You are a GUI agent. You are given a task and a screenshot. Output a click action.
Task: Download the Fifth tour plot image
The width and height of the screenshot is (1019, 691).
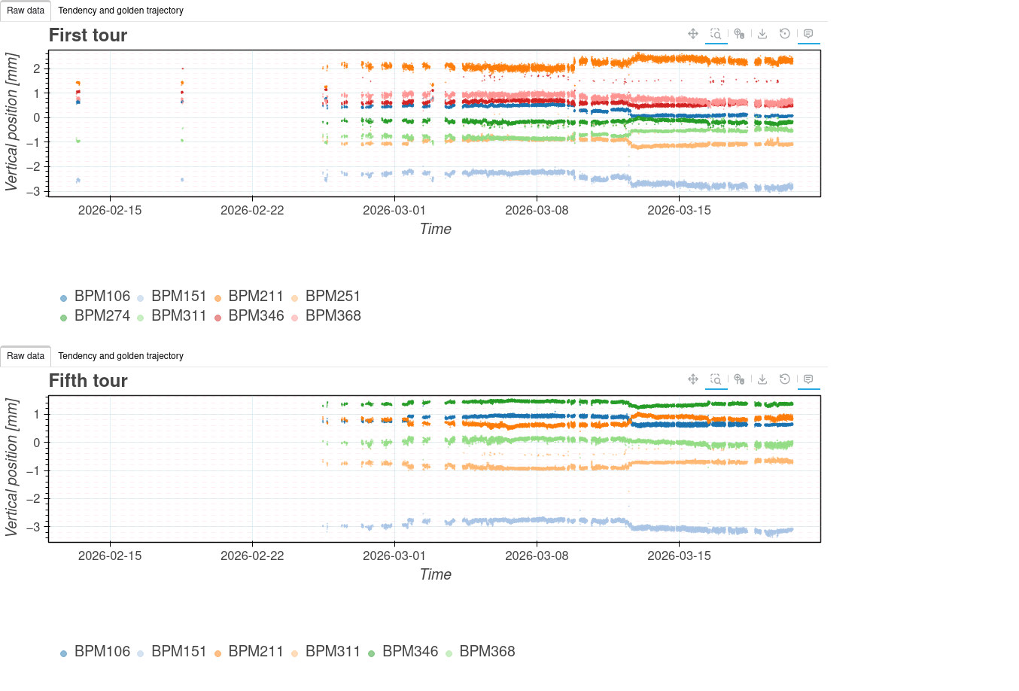[762, 379]
